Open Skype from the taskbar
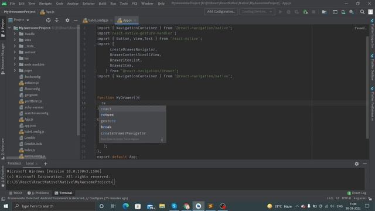 click(174, 206)
